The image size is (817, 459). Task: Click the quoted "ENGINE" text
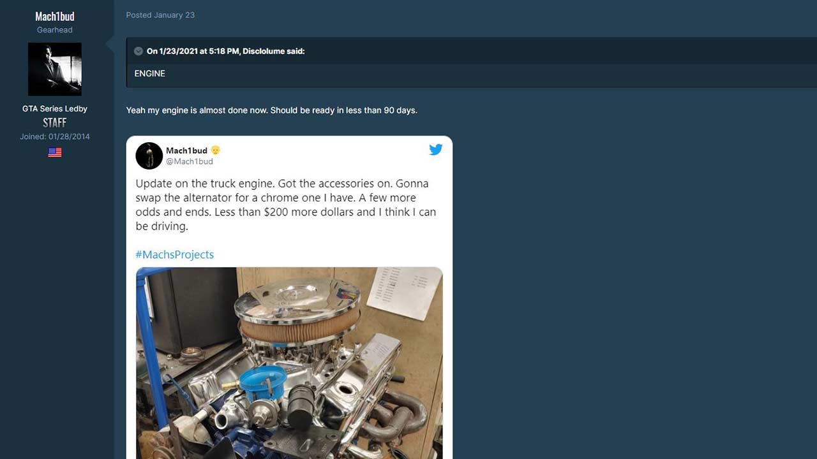(149, 73)
